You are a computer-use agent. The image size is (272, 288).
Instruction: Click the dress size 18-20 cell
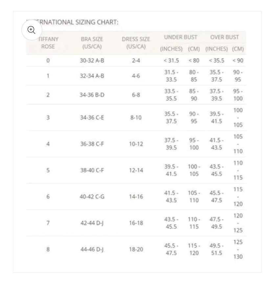(x=136, y=249)
